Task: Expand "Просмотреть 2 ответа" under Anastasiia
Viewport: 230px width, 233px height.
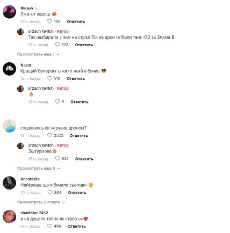Action: pos(41,202)
